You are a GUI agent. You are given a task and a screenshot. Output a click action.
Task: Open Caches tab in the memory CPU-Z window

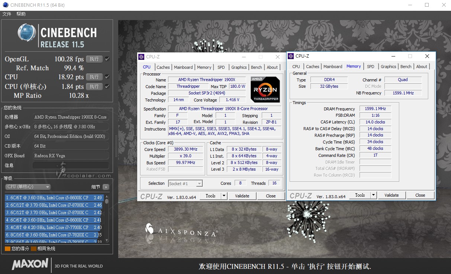pos(312,67)
